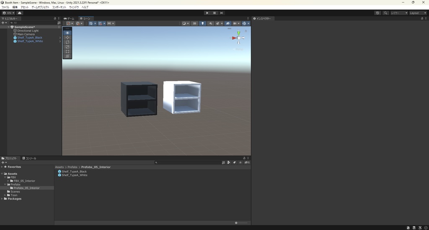The image size is (429, 230).
Task: Open the Inspector three-dot options menu
Action: point(426,18)
